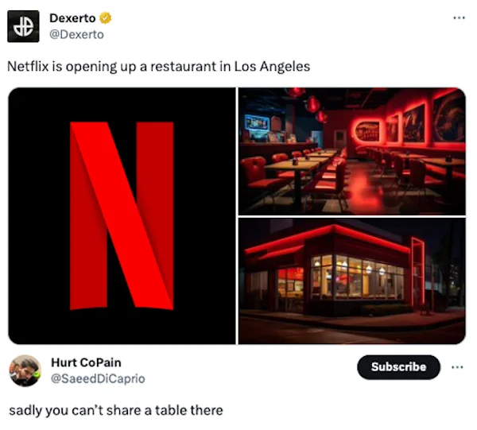Image resolution: width=477 pixels, height=430 pixels.
Task: View the restaurant exterior night photo
Action: point(352,281)
